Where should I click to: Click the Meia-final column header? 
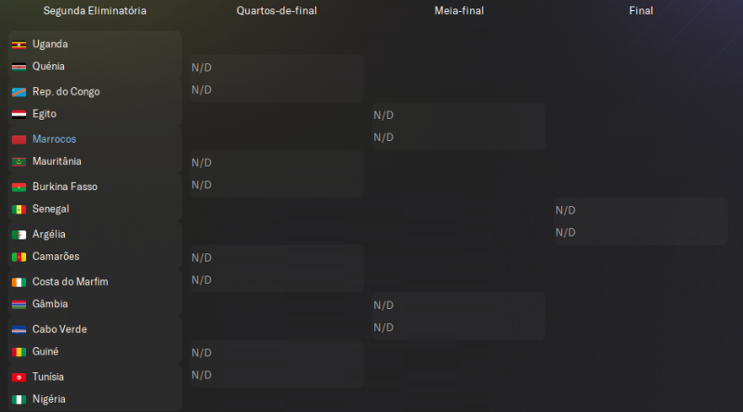coord(459,11)
